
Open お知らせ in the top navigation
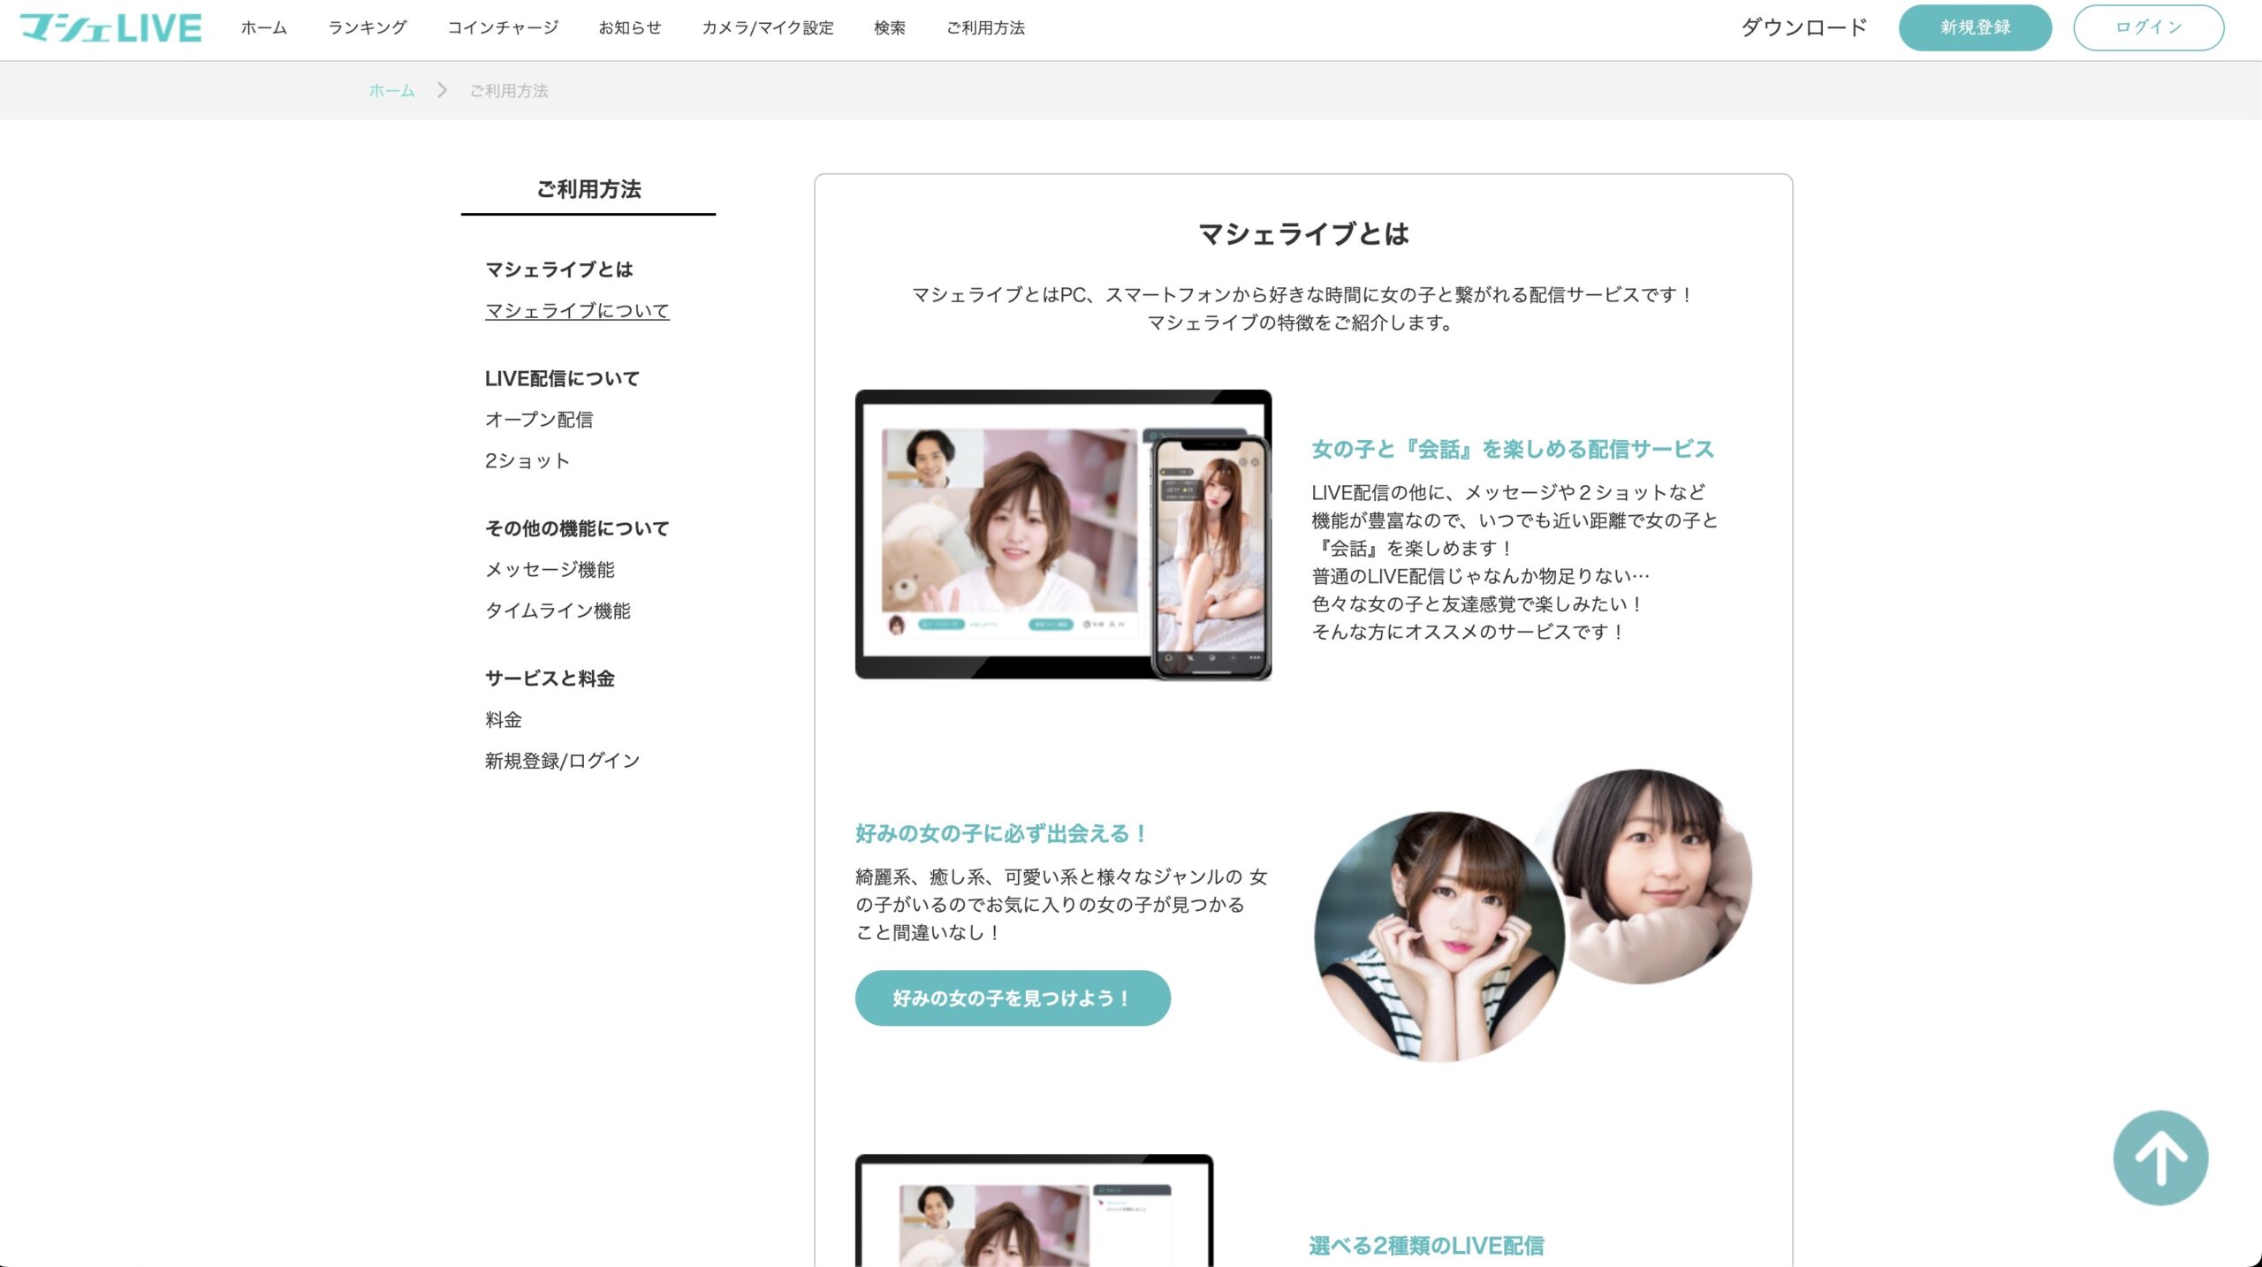[630, 27]
